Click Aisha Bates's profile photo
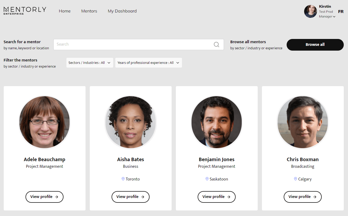Viewport: 348px width, 216px height. click(x=130, y=122)
